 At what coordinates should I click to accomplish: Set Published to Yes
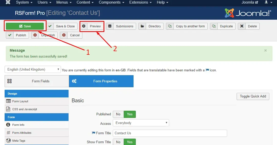130,114
